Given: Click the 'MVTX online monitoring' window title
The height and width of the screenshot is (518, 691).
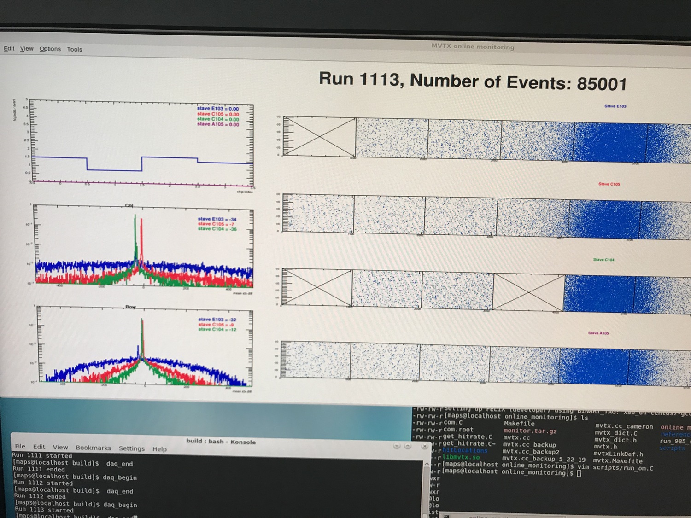Looking at the screenshot, I should click(x=473, y=46).
